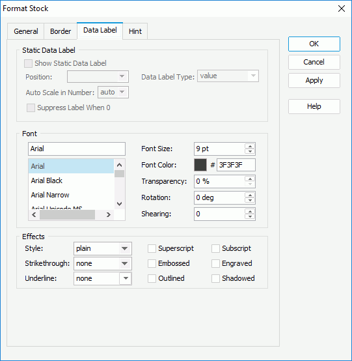This screenshot has height=361, width=352.
Task: Enable the Subscript effect
Action: pos(215,249)
